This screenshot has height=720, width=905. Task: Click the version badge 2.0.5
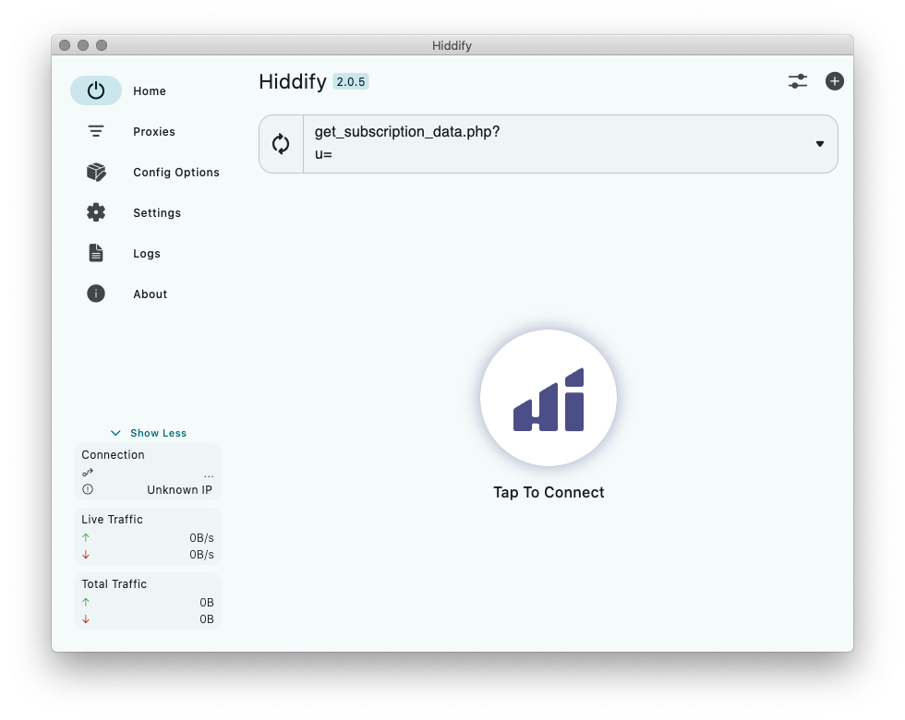[x=351, y=82]
